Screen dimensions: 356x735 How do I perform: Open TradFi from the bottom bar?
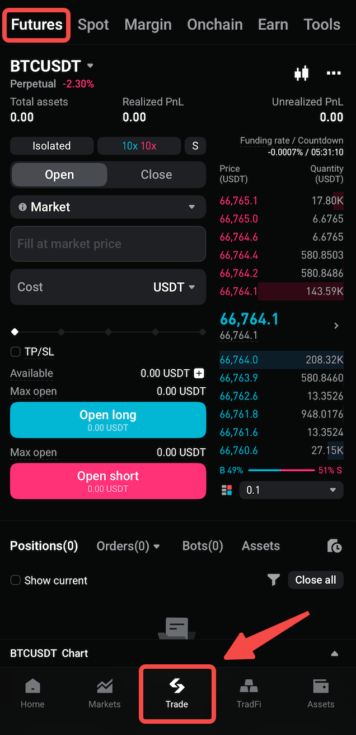pyautogui.click(x=249, y=694)
